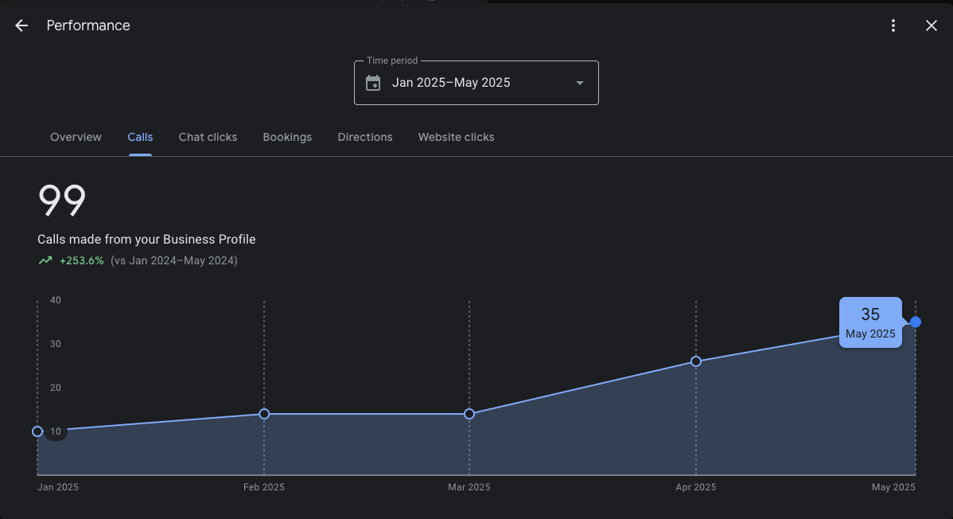Click the 'Jan 2025' axis label
953x519 pixels.
point(58,487)
